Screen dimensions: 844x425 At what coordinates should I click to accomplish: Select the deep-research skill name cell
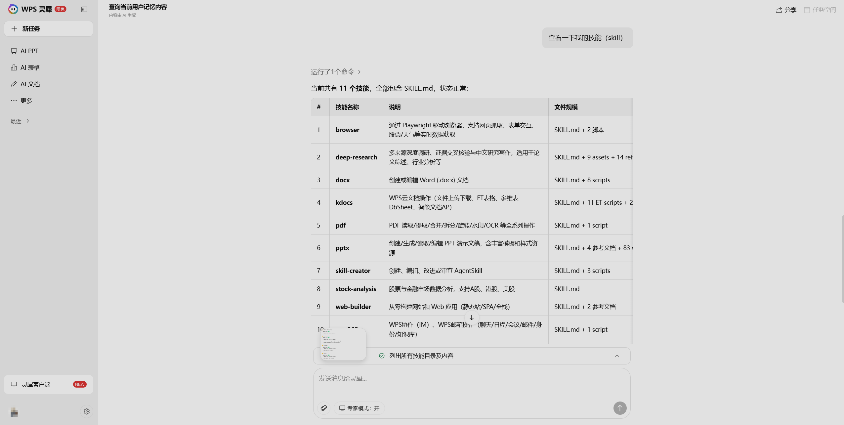(x=356, y=157)
